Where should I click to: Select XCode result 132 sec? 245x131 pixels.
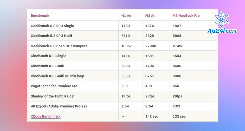tap(179, 117)
